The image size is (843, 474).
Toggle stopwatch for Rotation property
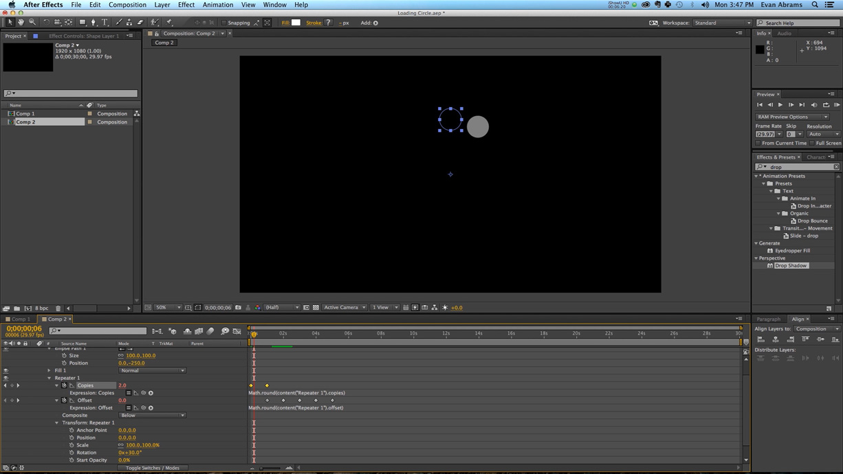72,453
